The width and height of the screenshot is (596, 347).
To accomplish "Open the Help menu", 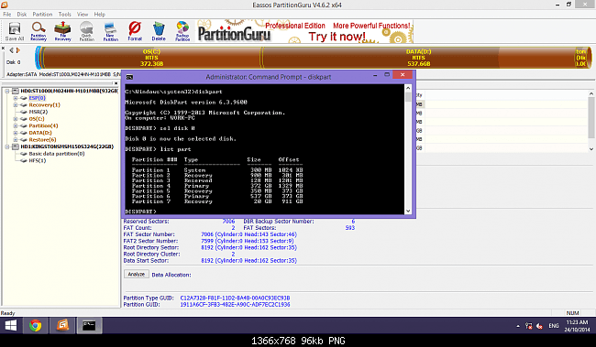I will pos(100,14).
